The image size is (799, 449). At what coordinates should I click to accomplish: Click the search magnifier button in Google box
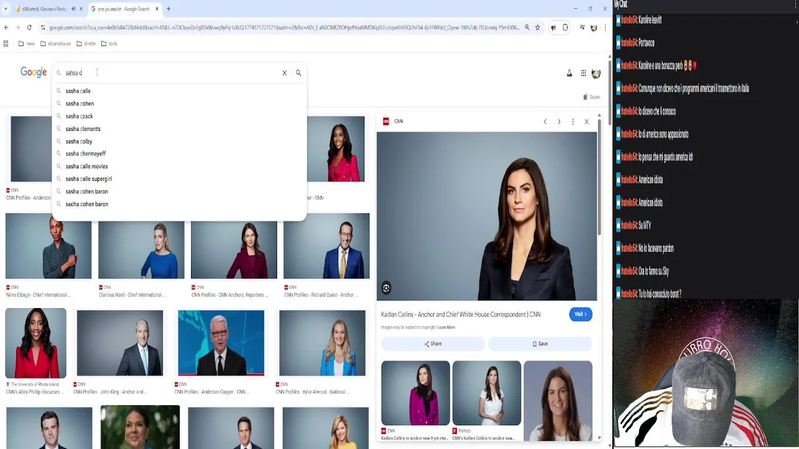pos(298,73)
